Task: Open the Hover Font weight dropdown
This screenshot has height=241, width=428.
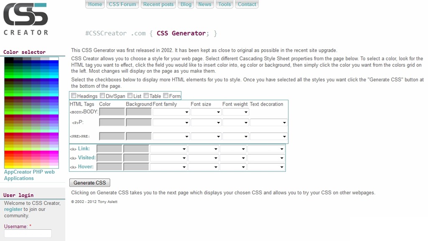Action: 233,167
